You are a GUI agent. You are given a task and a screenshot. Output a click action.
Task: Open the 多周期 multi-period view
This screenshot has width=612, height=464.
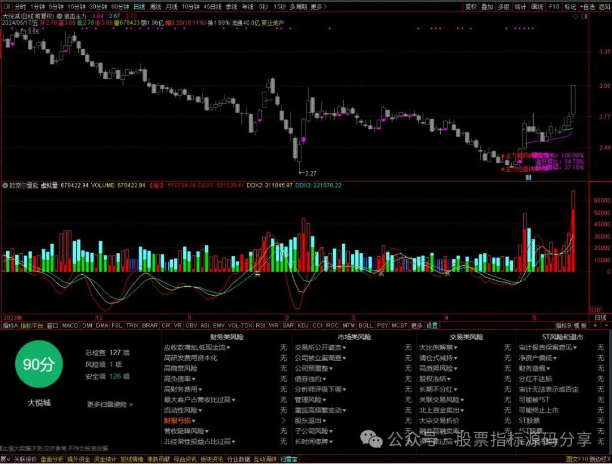click(x=298, y=7)
